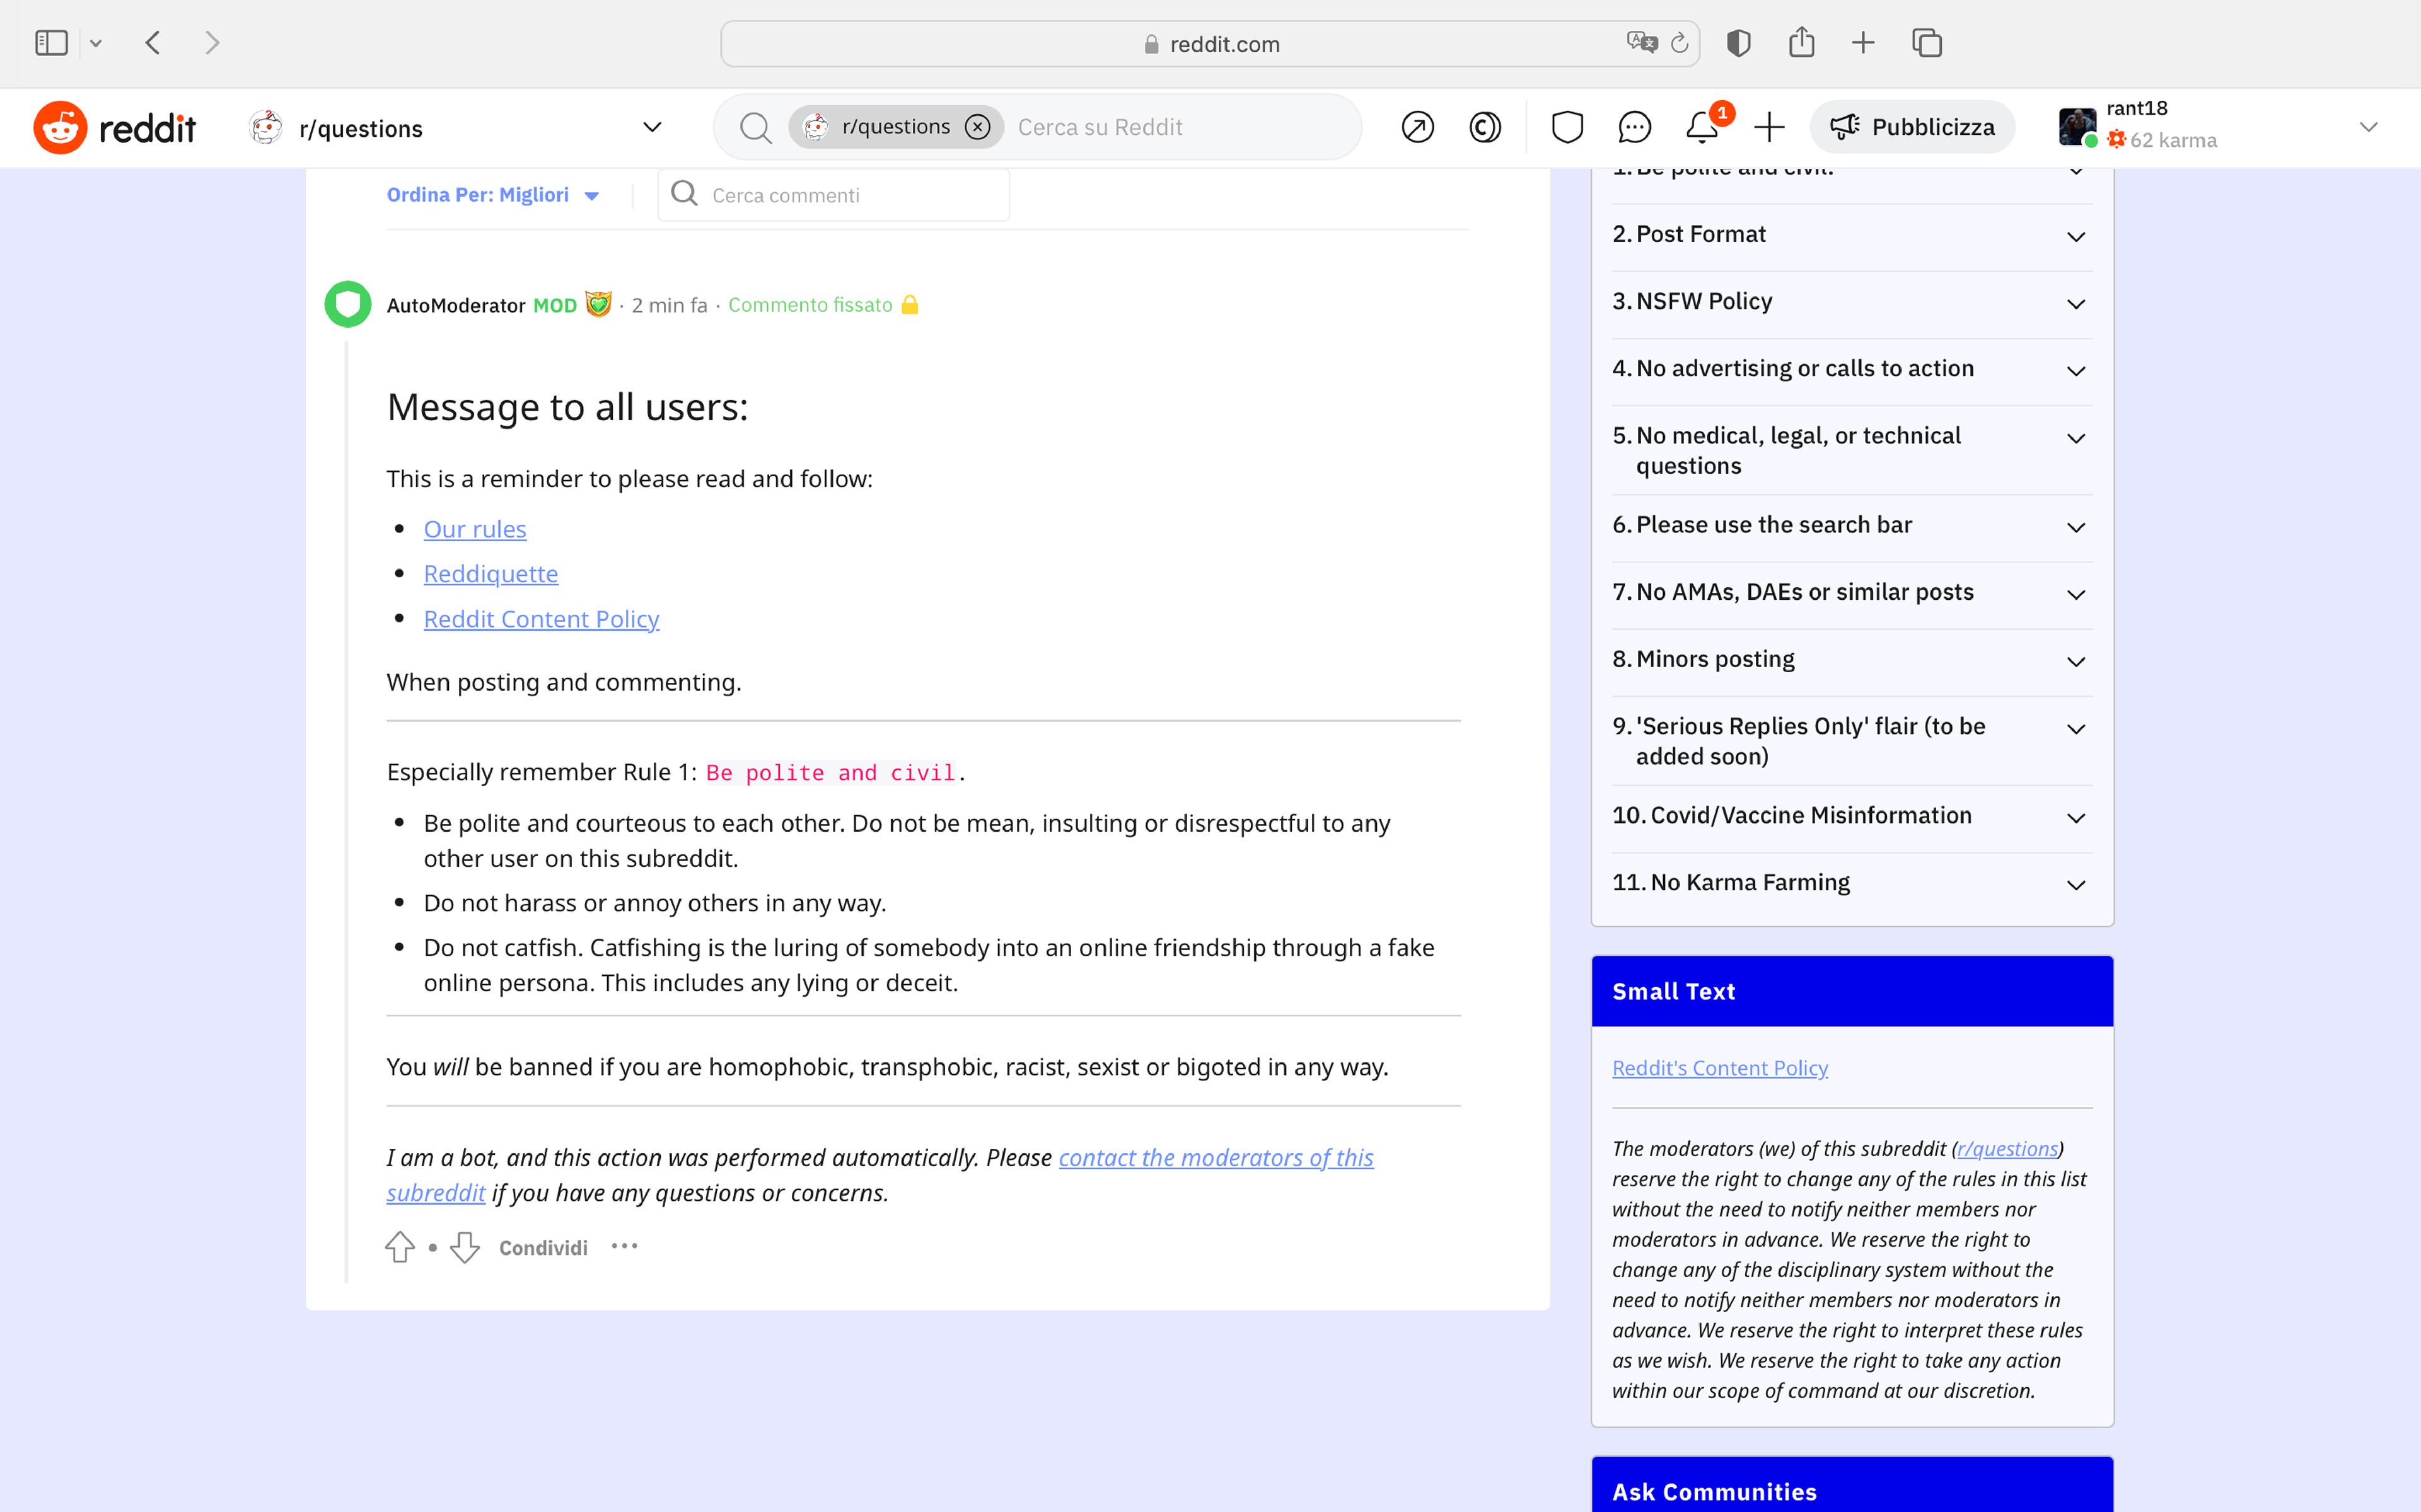Downvote the AutoModerator pinned comment
The height and width of the screenshot is (1512, 2421).
tap(465, 1247)
